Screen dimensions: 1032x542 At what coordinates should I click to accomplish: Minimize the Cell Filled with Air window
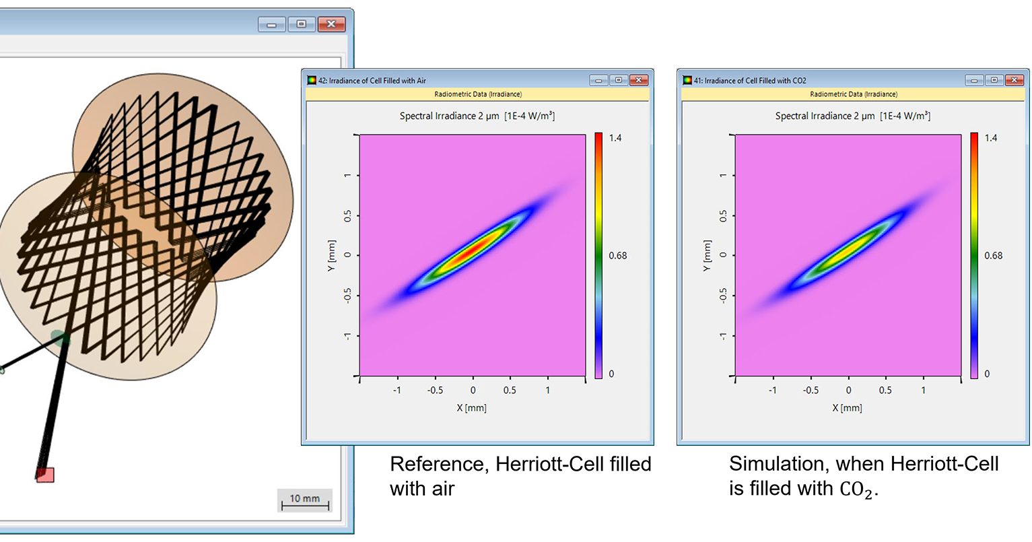(x=598, y=79)
